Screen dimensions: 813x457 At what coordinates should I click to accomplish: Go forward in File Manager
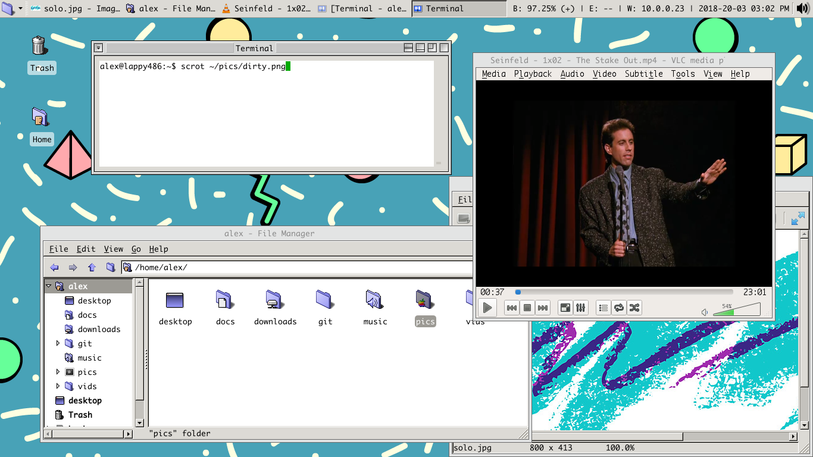point(73,267)
